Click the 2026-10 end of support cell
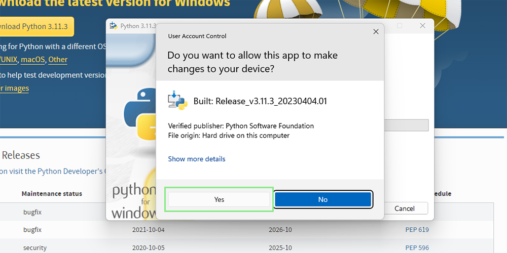Image resolution: width=507 pixels, height=253 pixels. (x=280, y=230)
